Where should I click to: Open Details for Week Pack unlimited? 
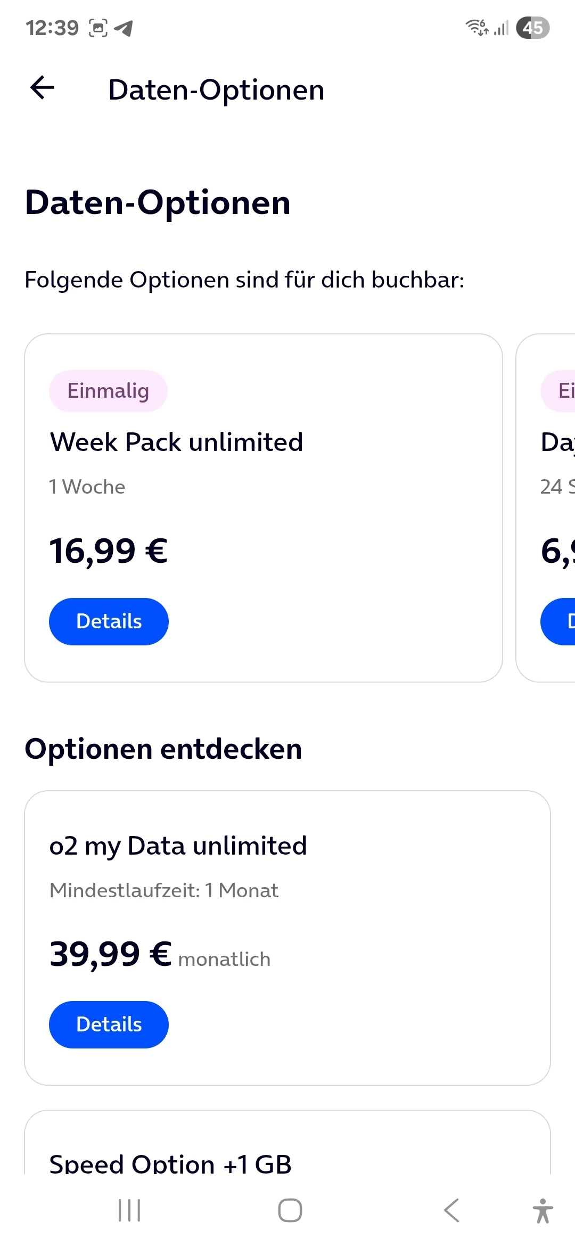pyautogui.click(x=109, y=621)
